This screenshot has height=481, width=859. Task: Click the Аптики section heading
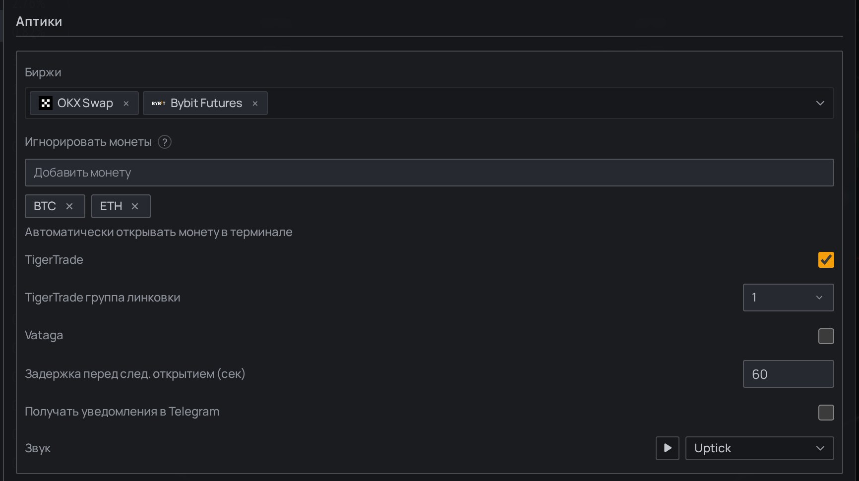[39, 21]
